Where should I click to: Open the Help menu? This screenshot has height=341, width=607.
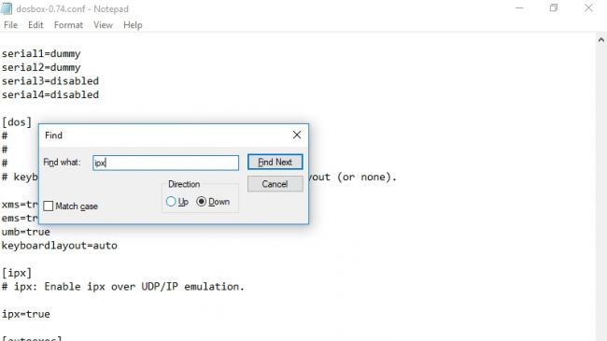(133, 25)
